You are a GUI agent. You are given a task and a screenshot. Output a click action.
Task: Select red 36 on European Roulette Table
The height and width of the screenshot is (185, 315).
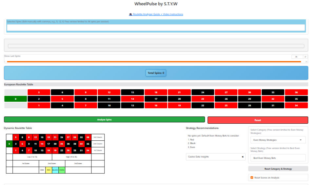pyautogui.click(x=296, y=92)
